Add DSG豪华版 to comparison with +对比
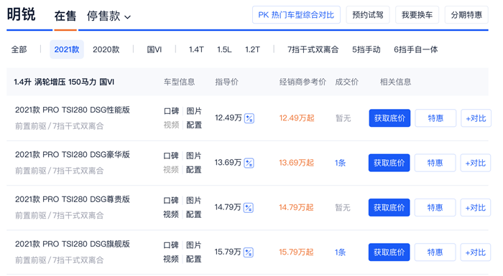 (476, 163)
